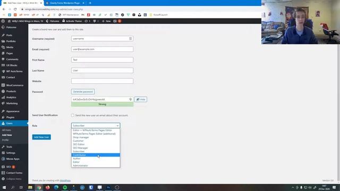Click the Settings sidebar icon
Image resolution: width=340 pixels, height=191 pixels.
3,153
